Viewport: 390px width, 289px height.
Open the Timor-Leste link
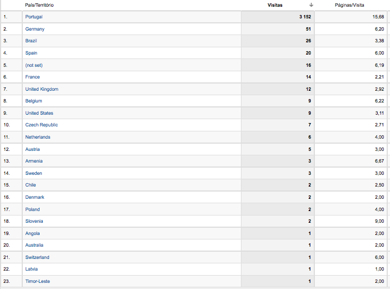[x=37, y=281]
